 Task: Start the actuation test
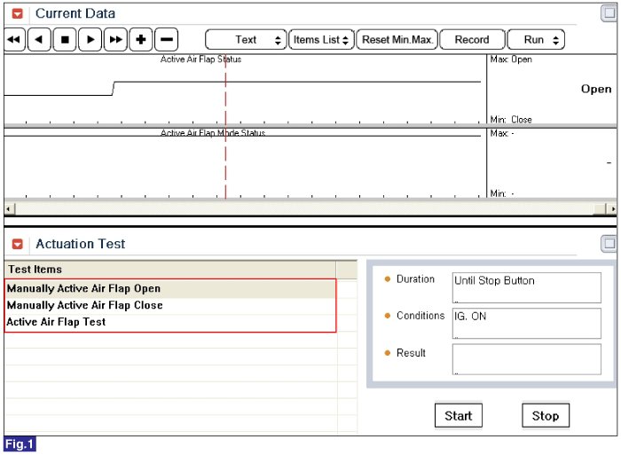coord(459,416)
